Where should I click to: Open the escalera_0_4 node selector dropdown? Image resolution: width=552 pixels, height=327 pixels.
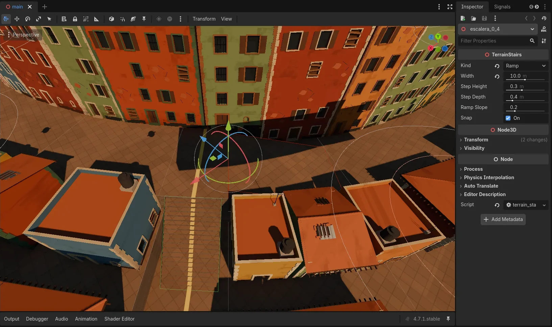click(498, 29)
